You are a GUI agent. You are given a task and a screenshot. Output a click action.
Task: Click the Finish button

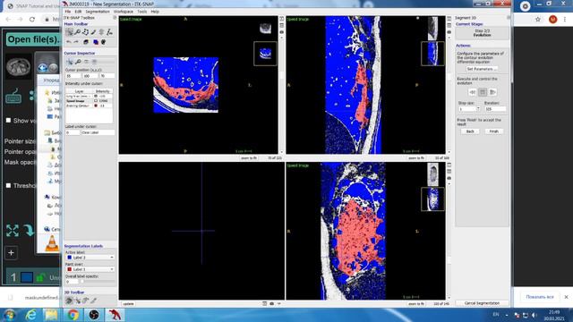(x=493, y=131)
